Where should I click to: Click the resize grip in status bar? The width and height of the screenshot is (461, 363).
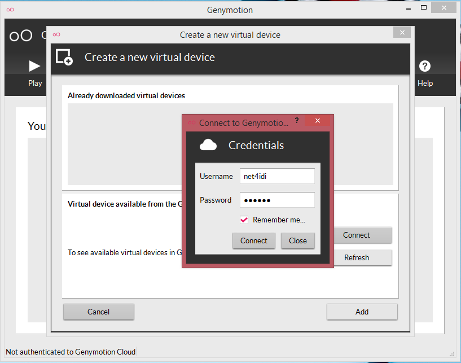click(452, 354)
